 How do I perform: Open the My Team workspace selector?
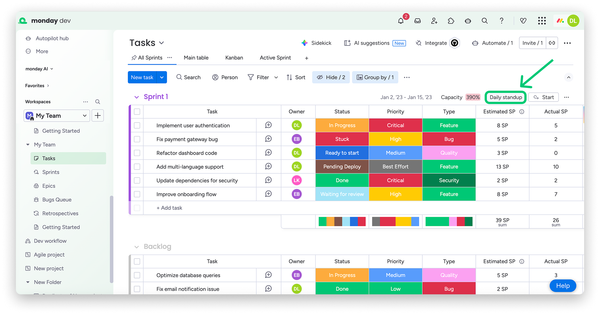tap(57, 115)
